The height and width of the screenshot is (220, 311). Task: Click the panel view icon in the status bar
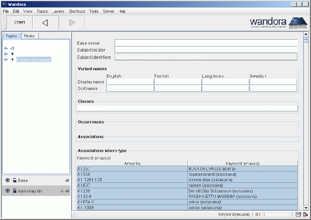[298, 215]
